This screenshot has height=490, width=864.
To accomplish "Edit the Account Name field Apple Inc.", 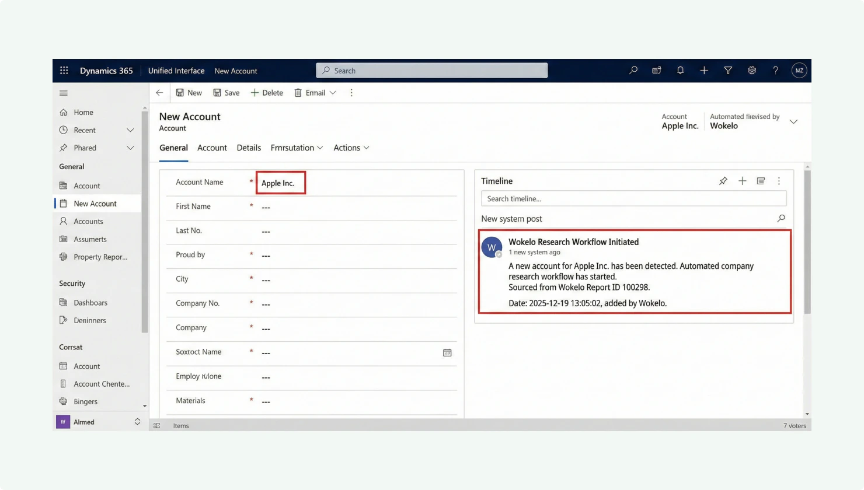I will tap(281, 183).
